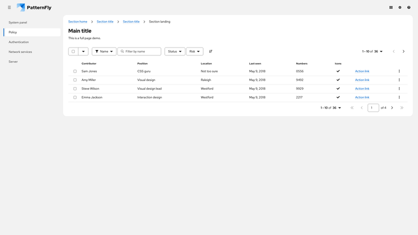The height and width of the screenshot is (235, 418).
Task: Open bottom pagination 1-10 of 36 dropdown
Action: point(331,108)
